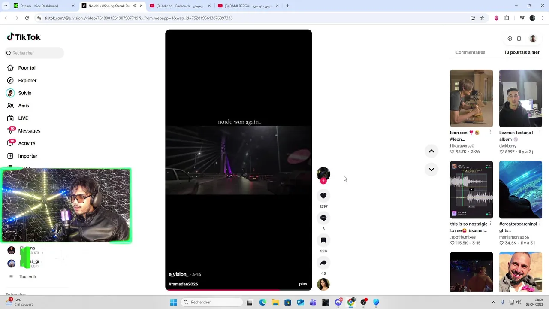Open the weather widget showing 12°C
Viewport: 549px width, 309px height.
pyautogui.click(x=19, y=302)
